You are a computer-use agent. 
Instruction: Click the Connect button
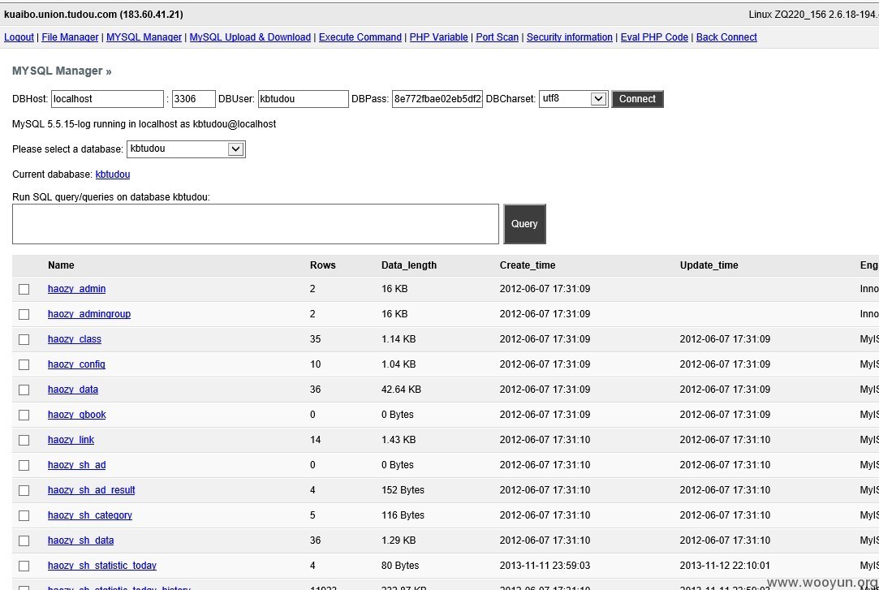tap(637, 99)
